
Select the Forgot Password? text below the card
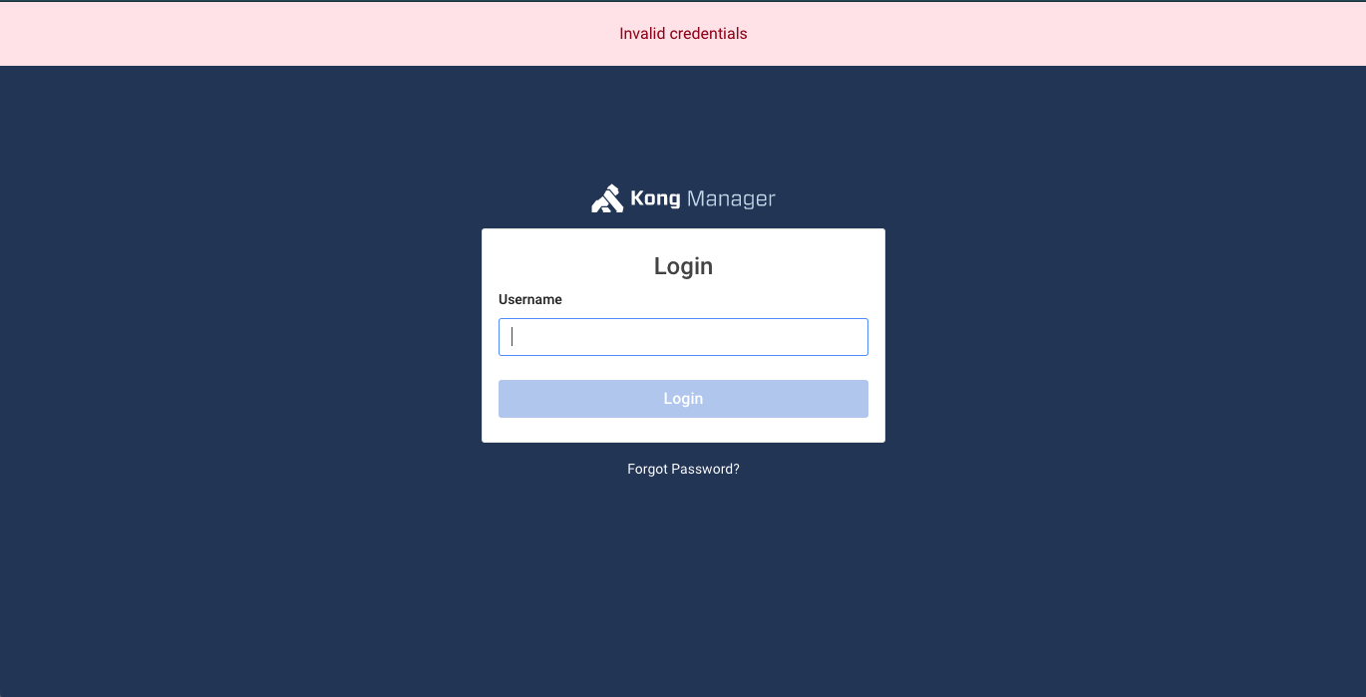tap(683, 469)
